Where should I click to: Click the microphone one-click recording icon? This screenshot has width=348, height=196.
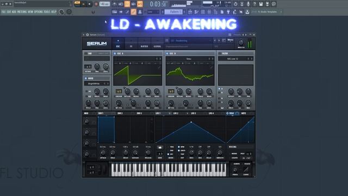248,4
